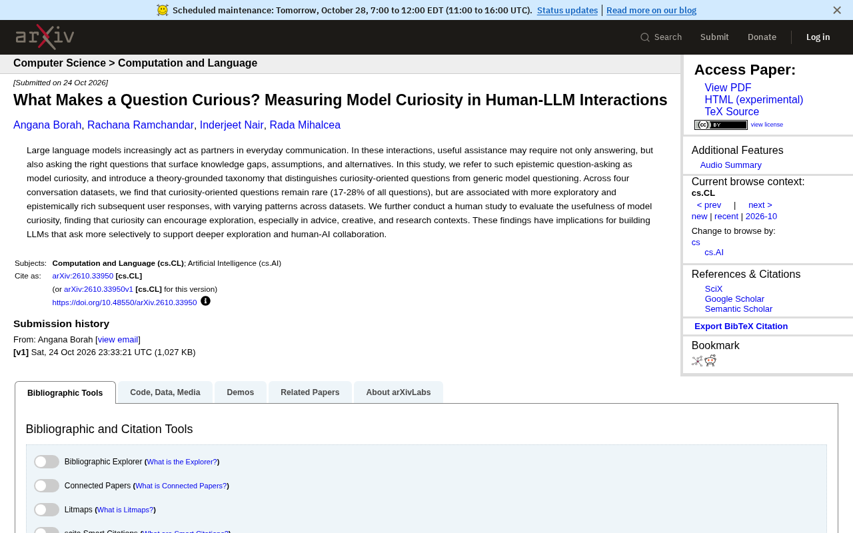The width and height of the screenshot is (853, 533).
Task: Click the arXiv logo
Action: (x=45, y=37)
